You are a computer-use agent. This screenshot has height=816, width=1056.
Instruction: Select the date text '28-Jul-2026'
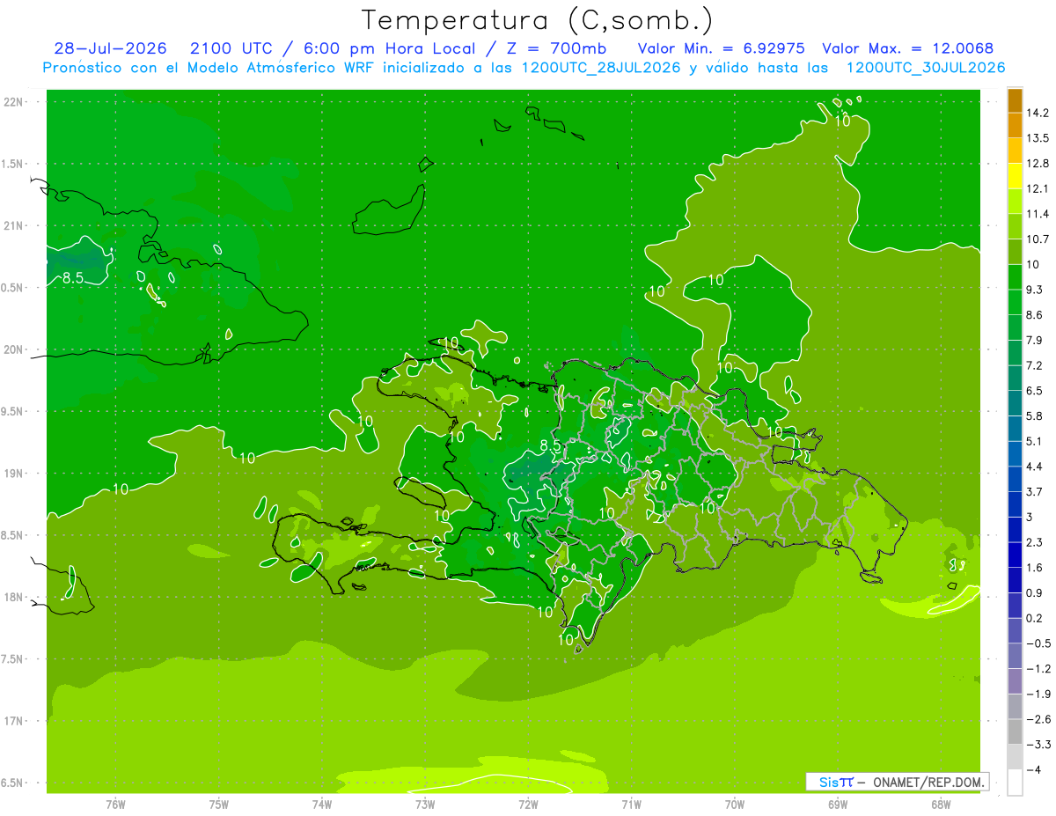pos(110,48)
